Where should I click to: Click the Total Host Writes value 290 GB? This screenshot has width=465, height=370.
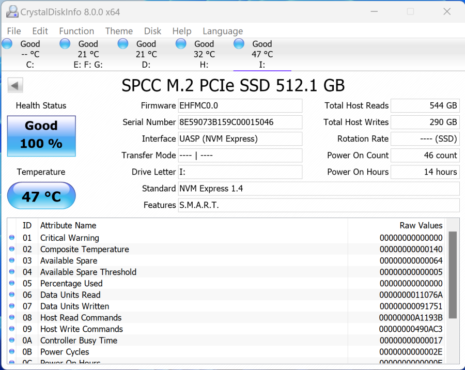click(x=425, y=122)
